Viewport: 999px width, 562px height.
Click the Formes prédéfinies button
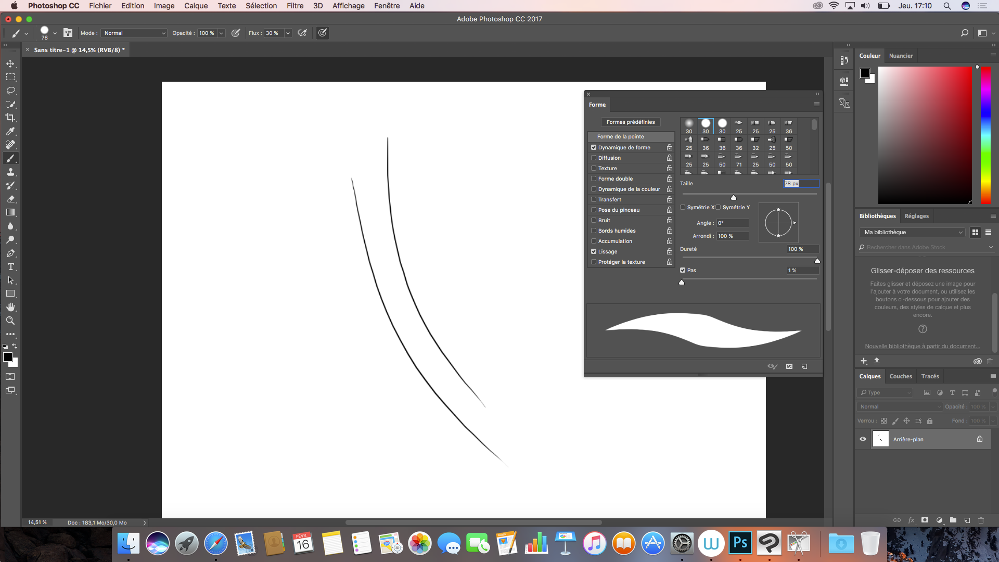(x=630, y=122)
